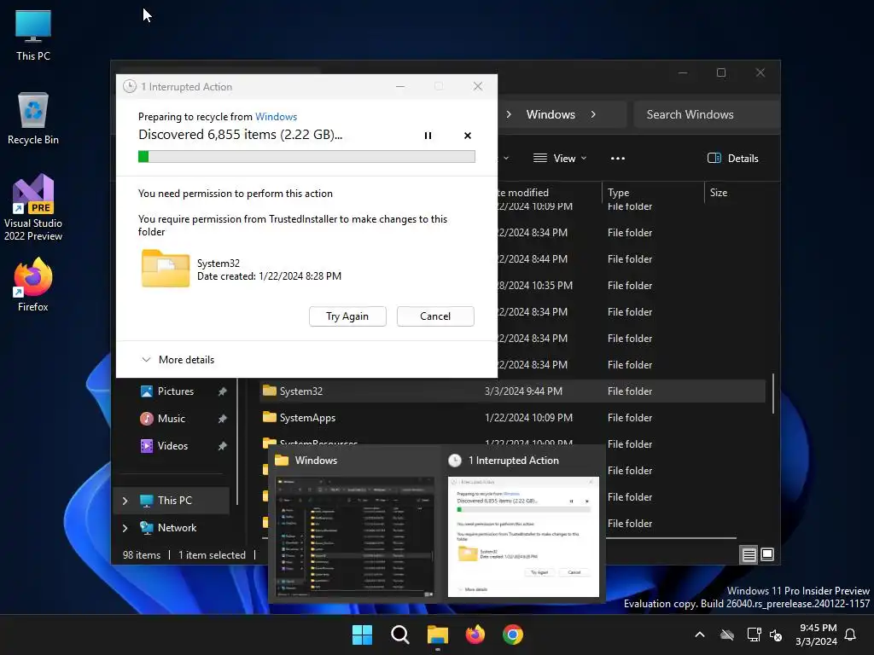Click the Windows taskbar preview thumbnail
Viewport: 874px width, 655px height.
[x=356, y=537]
